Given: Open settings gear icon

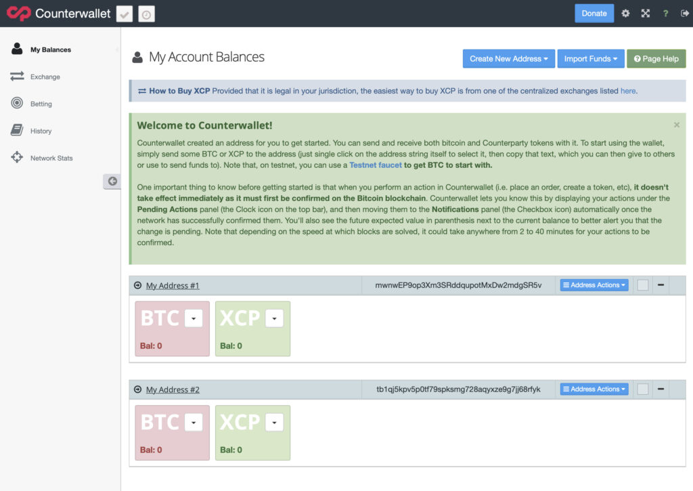Looking at the screenshot, I should point(625,14).
